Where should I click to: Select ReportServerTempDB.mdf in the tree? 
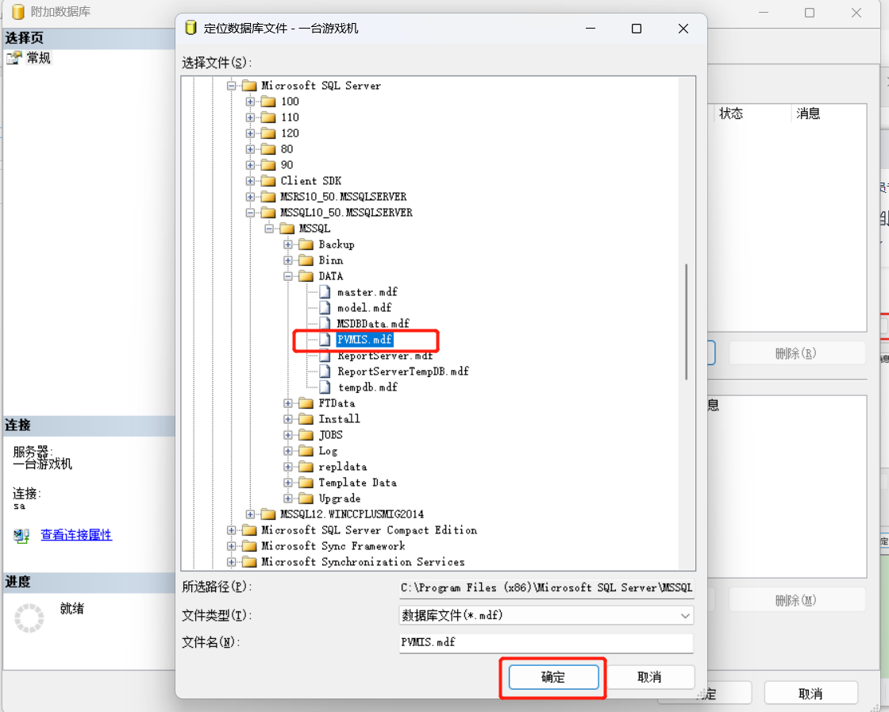[402, 371]
